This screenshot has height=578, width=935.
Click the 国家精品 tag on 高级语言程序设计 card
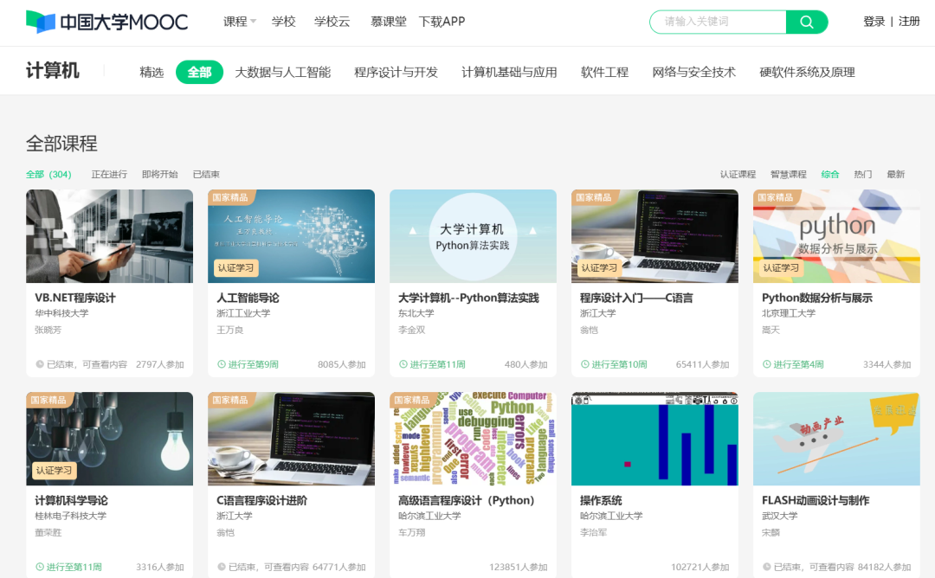coord(411,400)
